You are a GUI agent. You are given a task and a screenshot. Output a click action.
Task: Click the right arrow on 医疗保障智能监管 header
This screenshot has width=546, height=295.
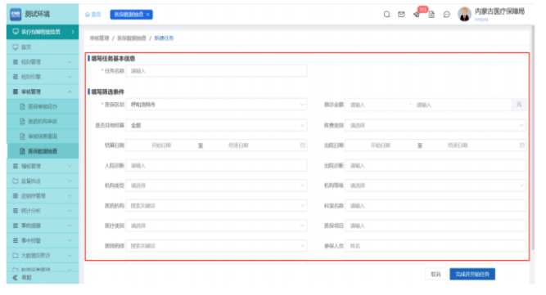73,32
